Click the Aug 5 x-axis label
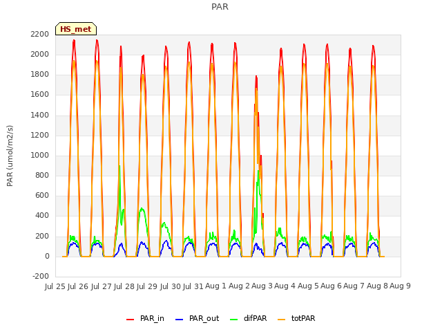Image resolution: width=442 pixels, height=332 pixels. [x=308, y=286]
